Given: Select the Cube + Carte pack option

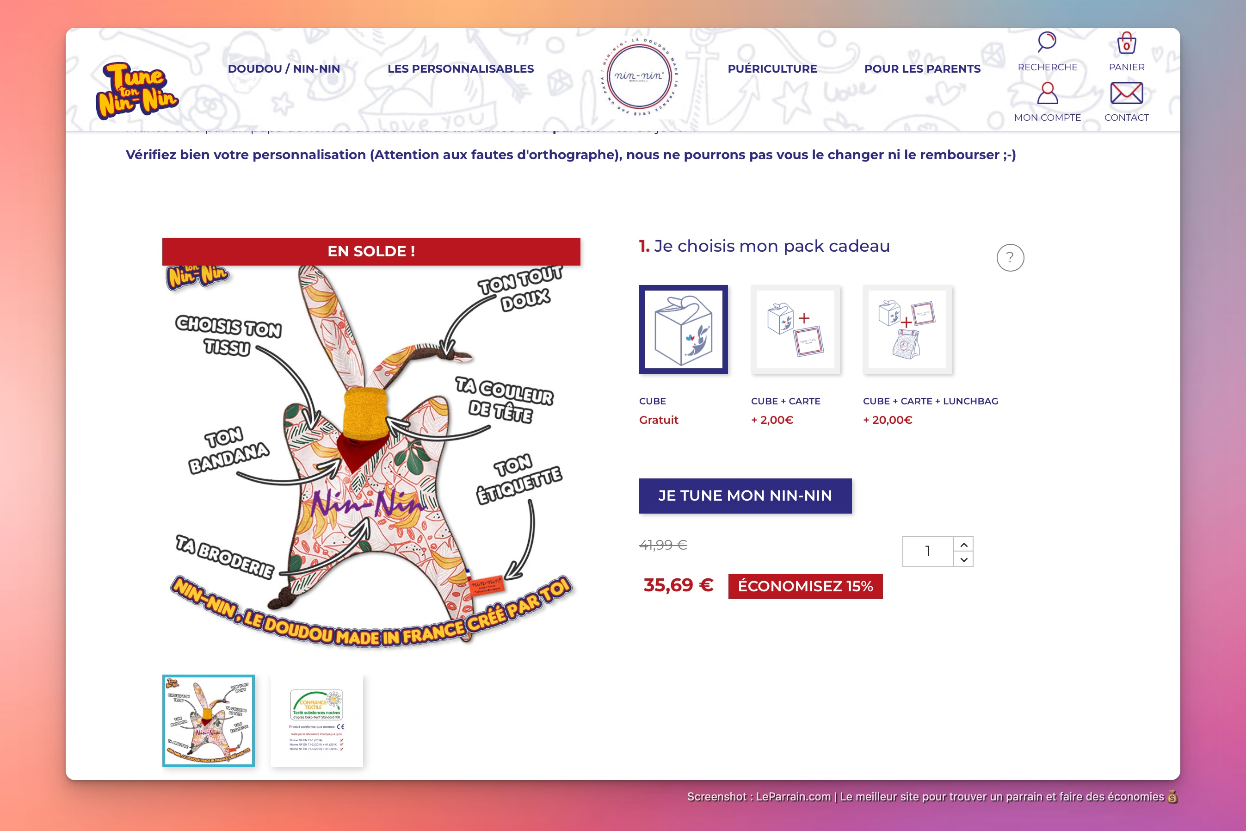Looking at the screenshot, I should [x=795, y=329].
